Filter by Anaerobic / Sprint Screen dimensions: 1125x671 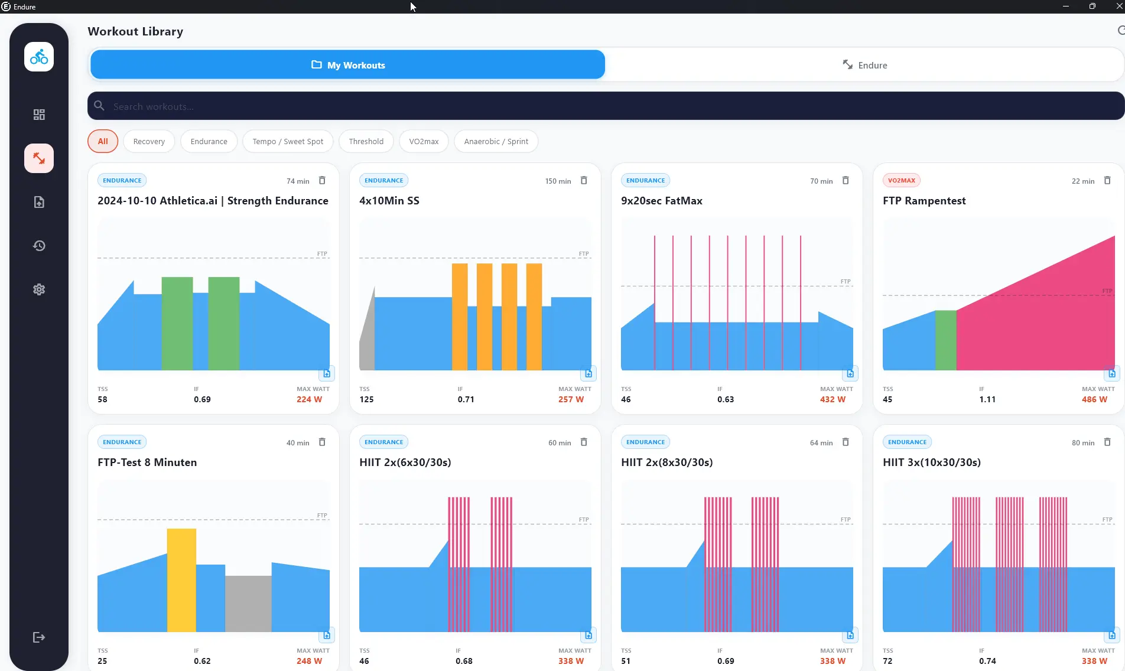tap(496, 141)
